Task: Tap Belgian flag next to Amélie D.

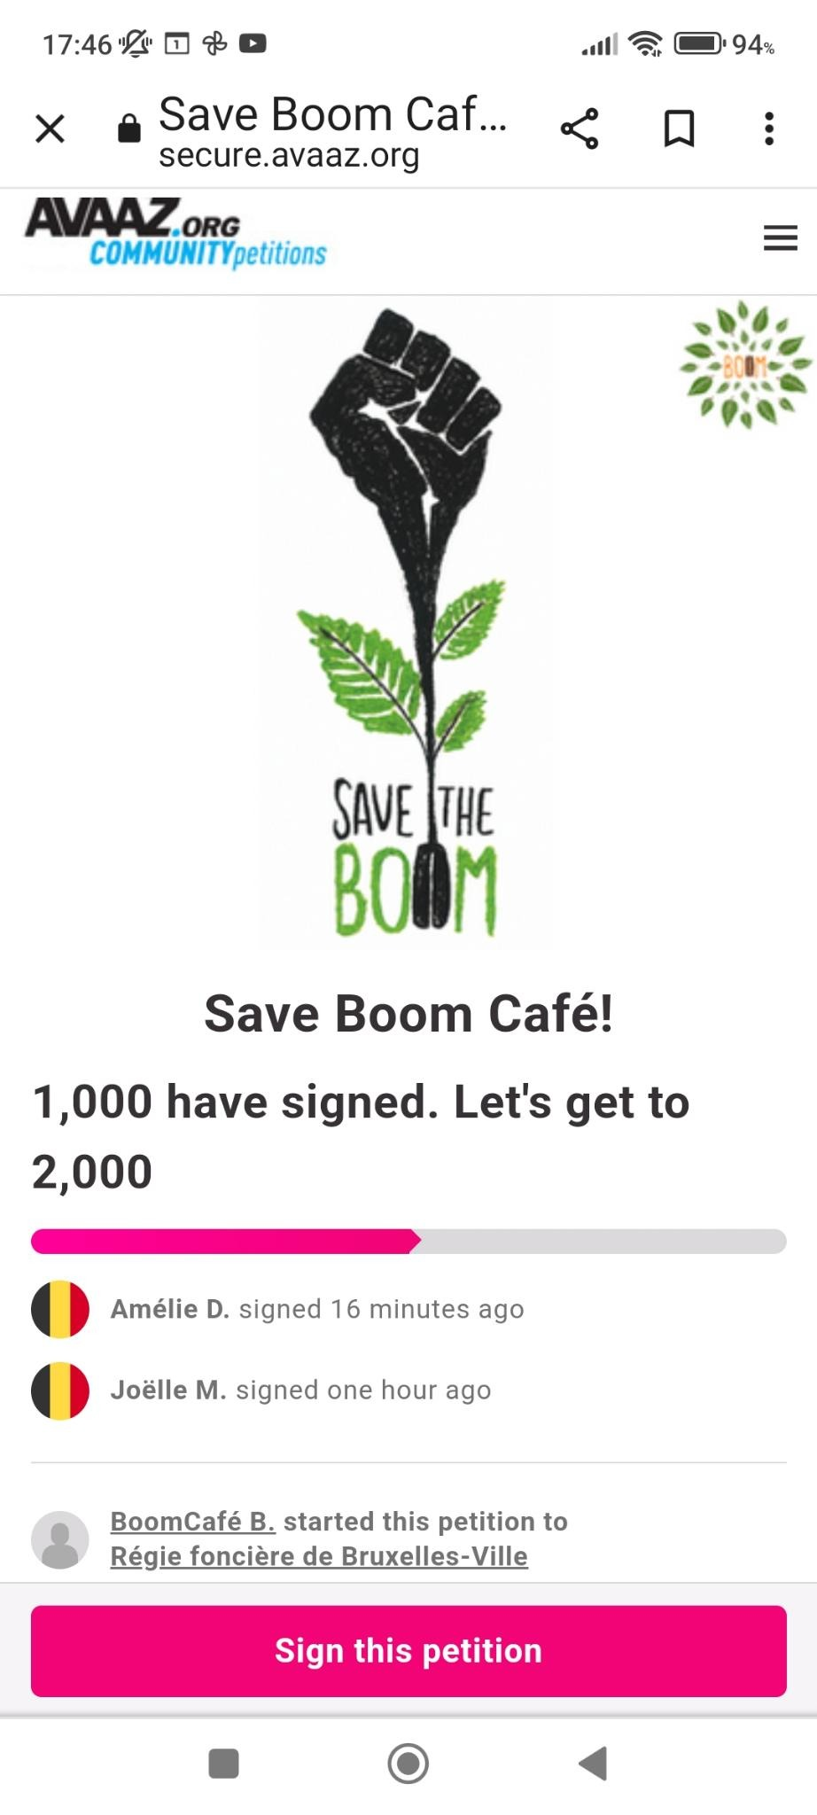Action: 60,1309
